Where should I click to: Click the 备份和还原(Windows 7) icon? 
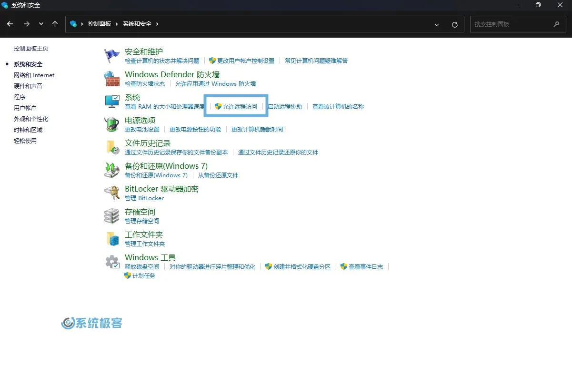click(111, 170)
